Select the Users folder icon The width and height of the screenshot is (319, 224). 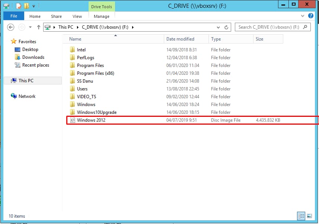point(72,89)
